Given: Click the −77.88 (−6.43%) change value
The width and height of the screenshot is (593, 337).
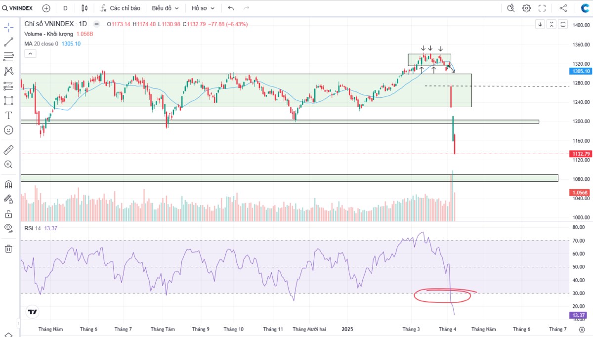Looking at the screenshot, I should pos(227,24).
